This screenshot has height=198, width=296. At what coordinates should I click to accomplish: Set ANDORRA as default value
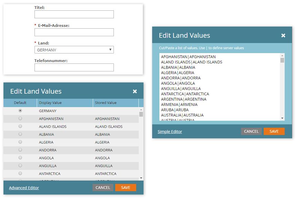click(x=20, y=150)
